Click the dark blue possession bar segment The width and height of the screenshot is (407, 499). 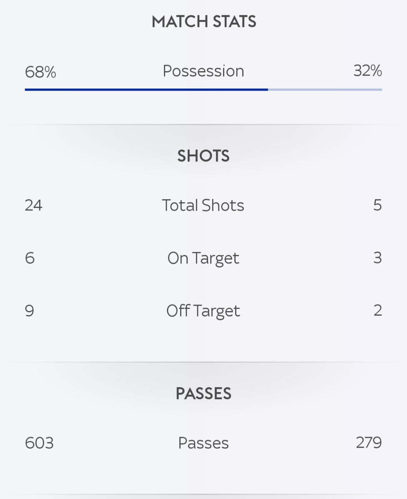pyautogui.click(x=146, y=89)
